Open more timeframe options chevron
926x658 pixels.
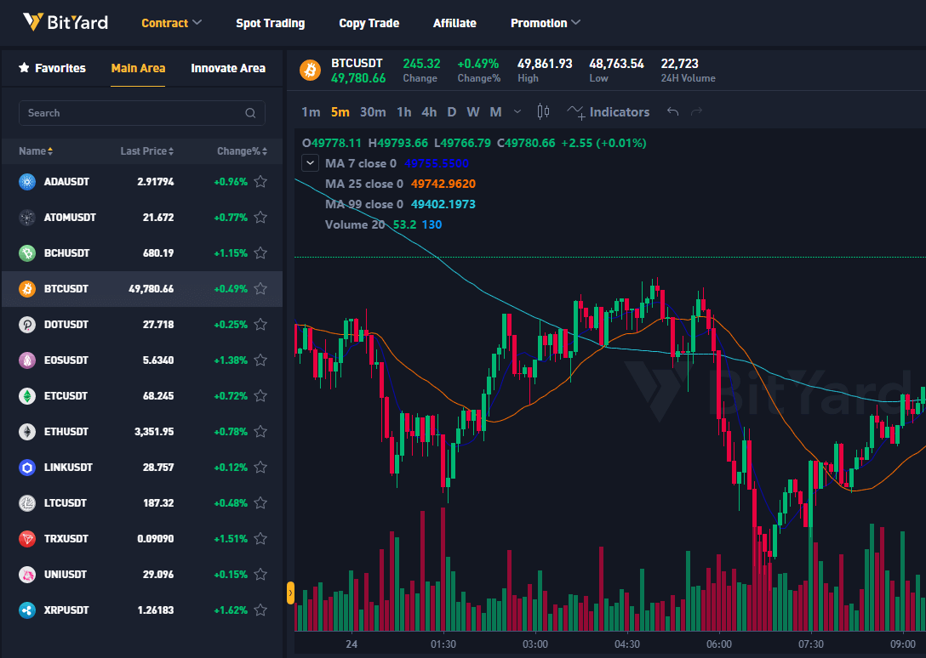pyautogui.click(x=517, y=111)
